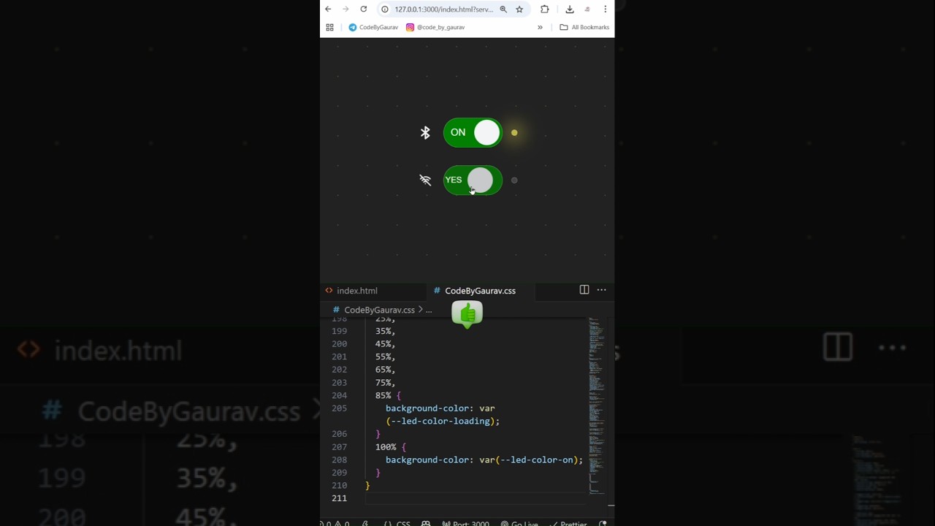Open the Extensions puzzle icon
935x526 pixels.
pyautogui.click(x=544, y=9)
